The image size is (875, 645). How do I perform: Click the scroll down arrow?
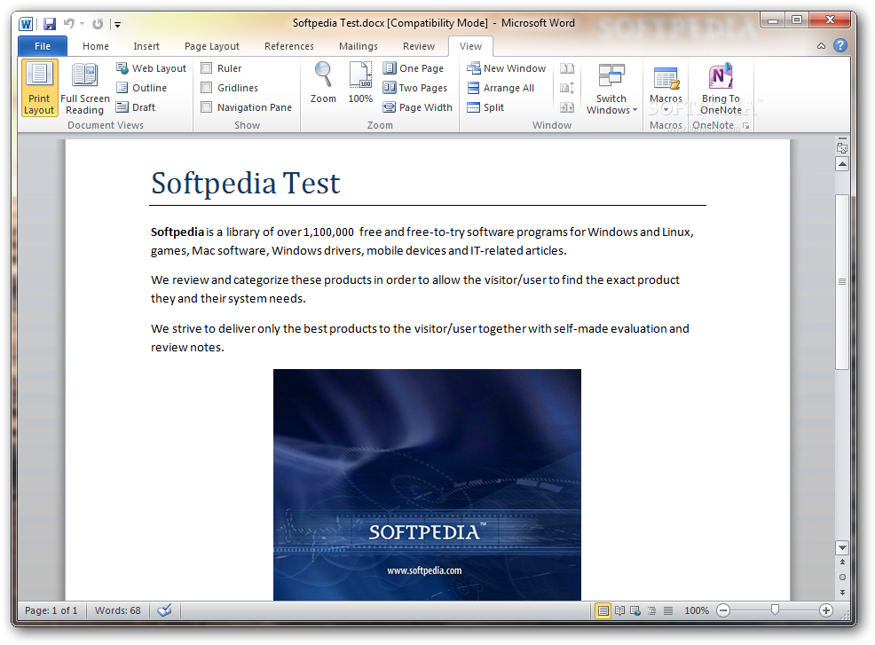(842, 547)
